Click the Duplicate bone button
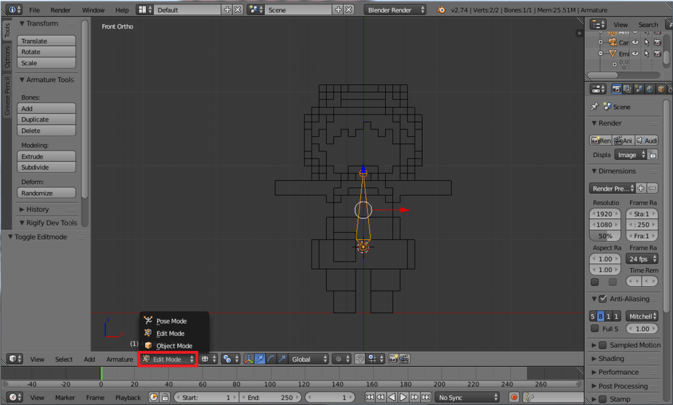This screenshot has width=673, height=405. [47, 120]
